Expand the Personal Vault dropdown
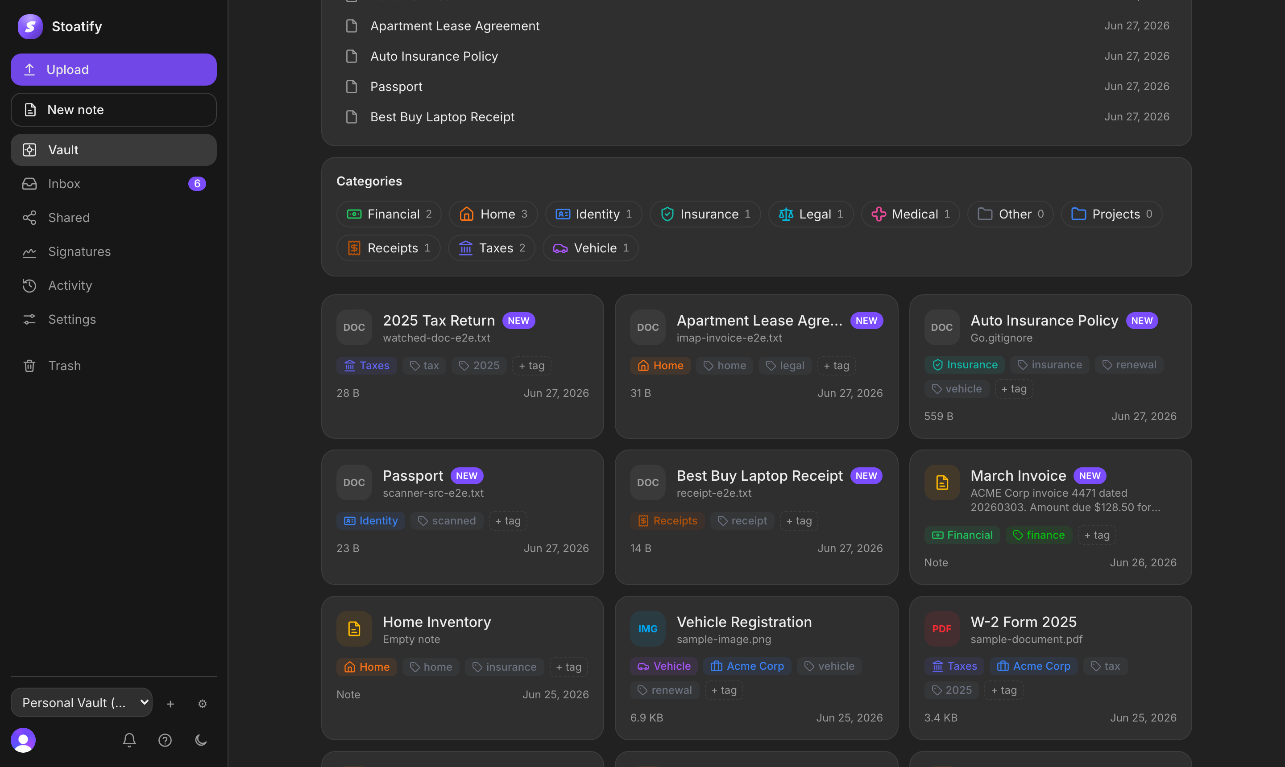 (x=82, y=702)
